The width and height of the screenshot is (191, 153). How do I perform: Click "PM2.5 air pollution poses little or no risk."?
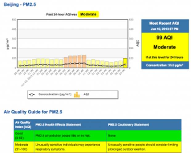point(63,135)
